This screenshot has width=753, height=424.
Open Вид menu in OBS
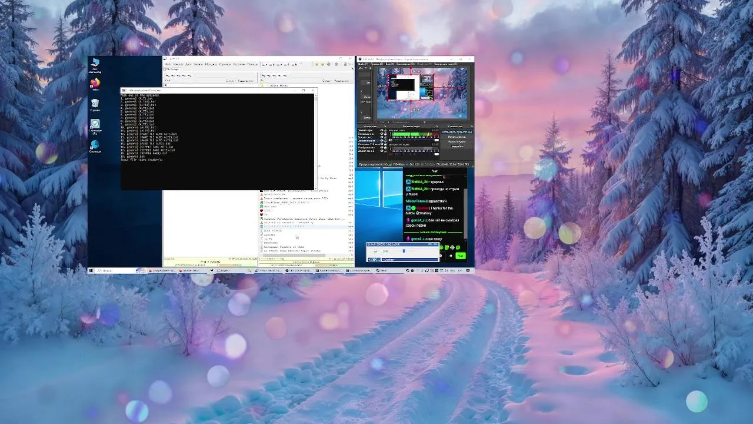[x=390, y=64]
